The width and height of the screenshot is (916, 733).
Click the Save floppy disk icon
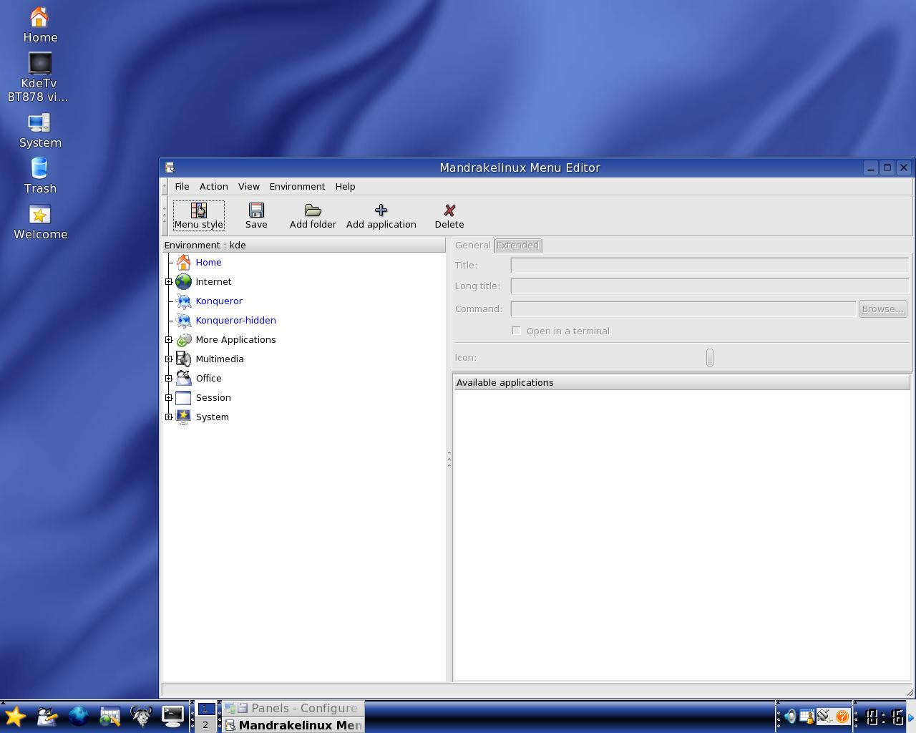256,210
